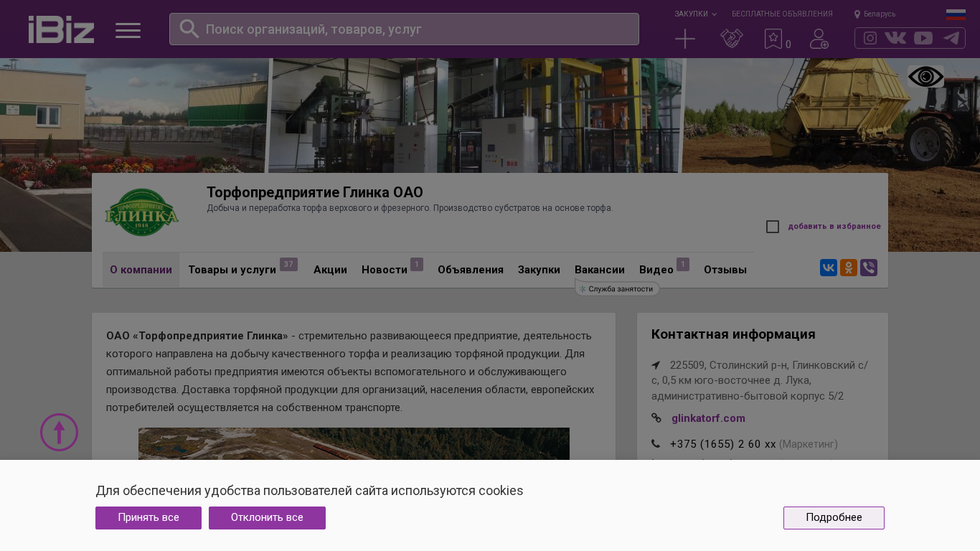Click the 'Контактная информация' heading
The image size is (980, 551).
tap(733, 334)
